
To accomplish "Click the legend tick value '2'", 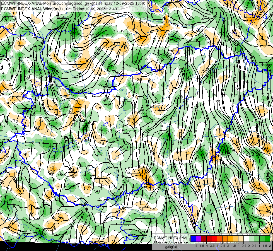I will [270, 246].
